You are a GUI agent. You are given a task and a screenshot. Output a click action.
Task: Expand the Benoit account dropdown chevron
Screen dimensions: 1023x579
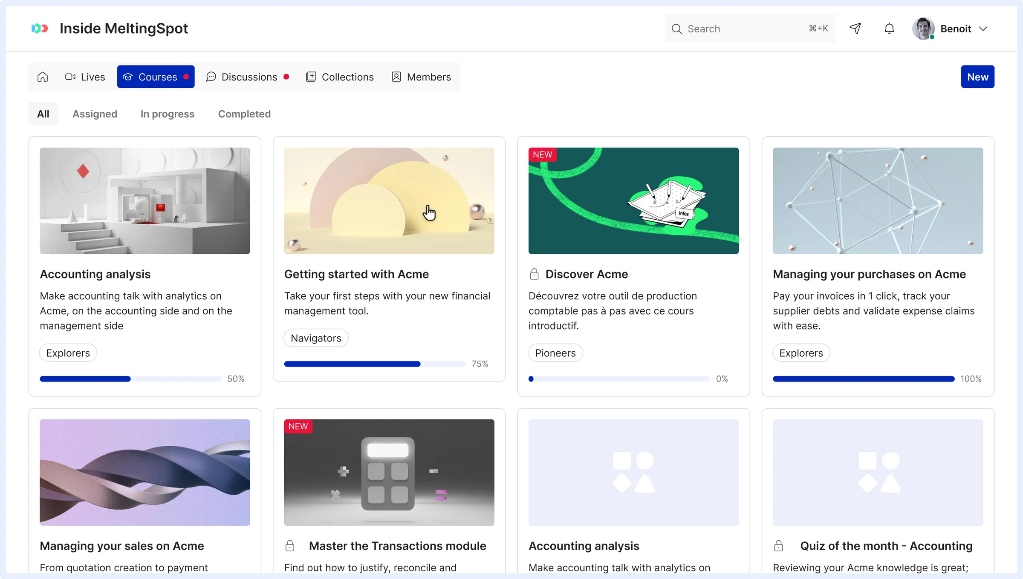[x=983, y=29]
